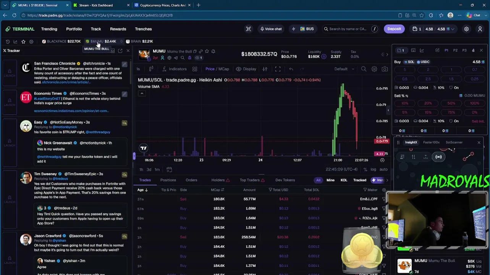Change the candlestick chart style
The height and width of the screenshot is (275, 490).
pyautogui.click(x=151, y=69)
